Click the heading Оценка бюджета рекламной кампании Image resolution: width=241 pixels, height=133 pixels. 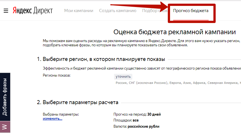click(175, 32)
